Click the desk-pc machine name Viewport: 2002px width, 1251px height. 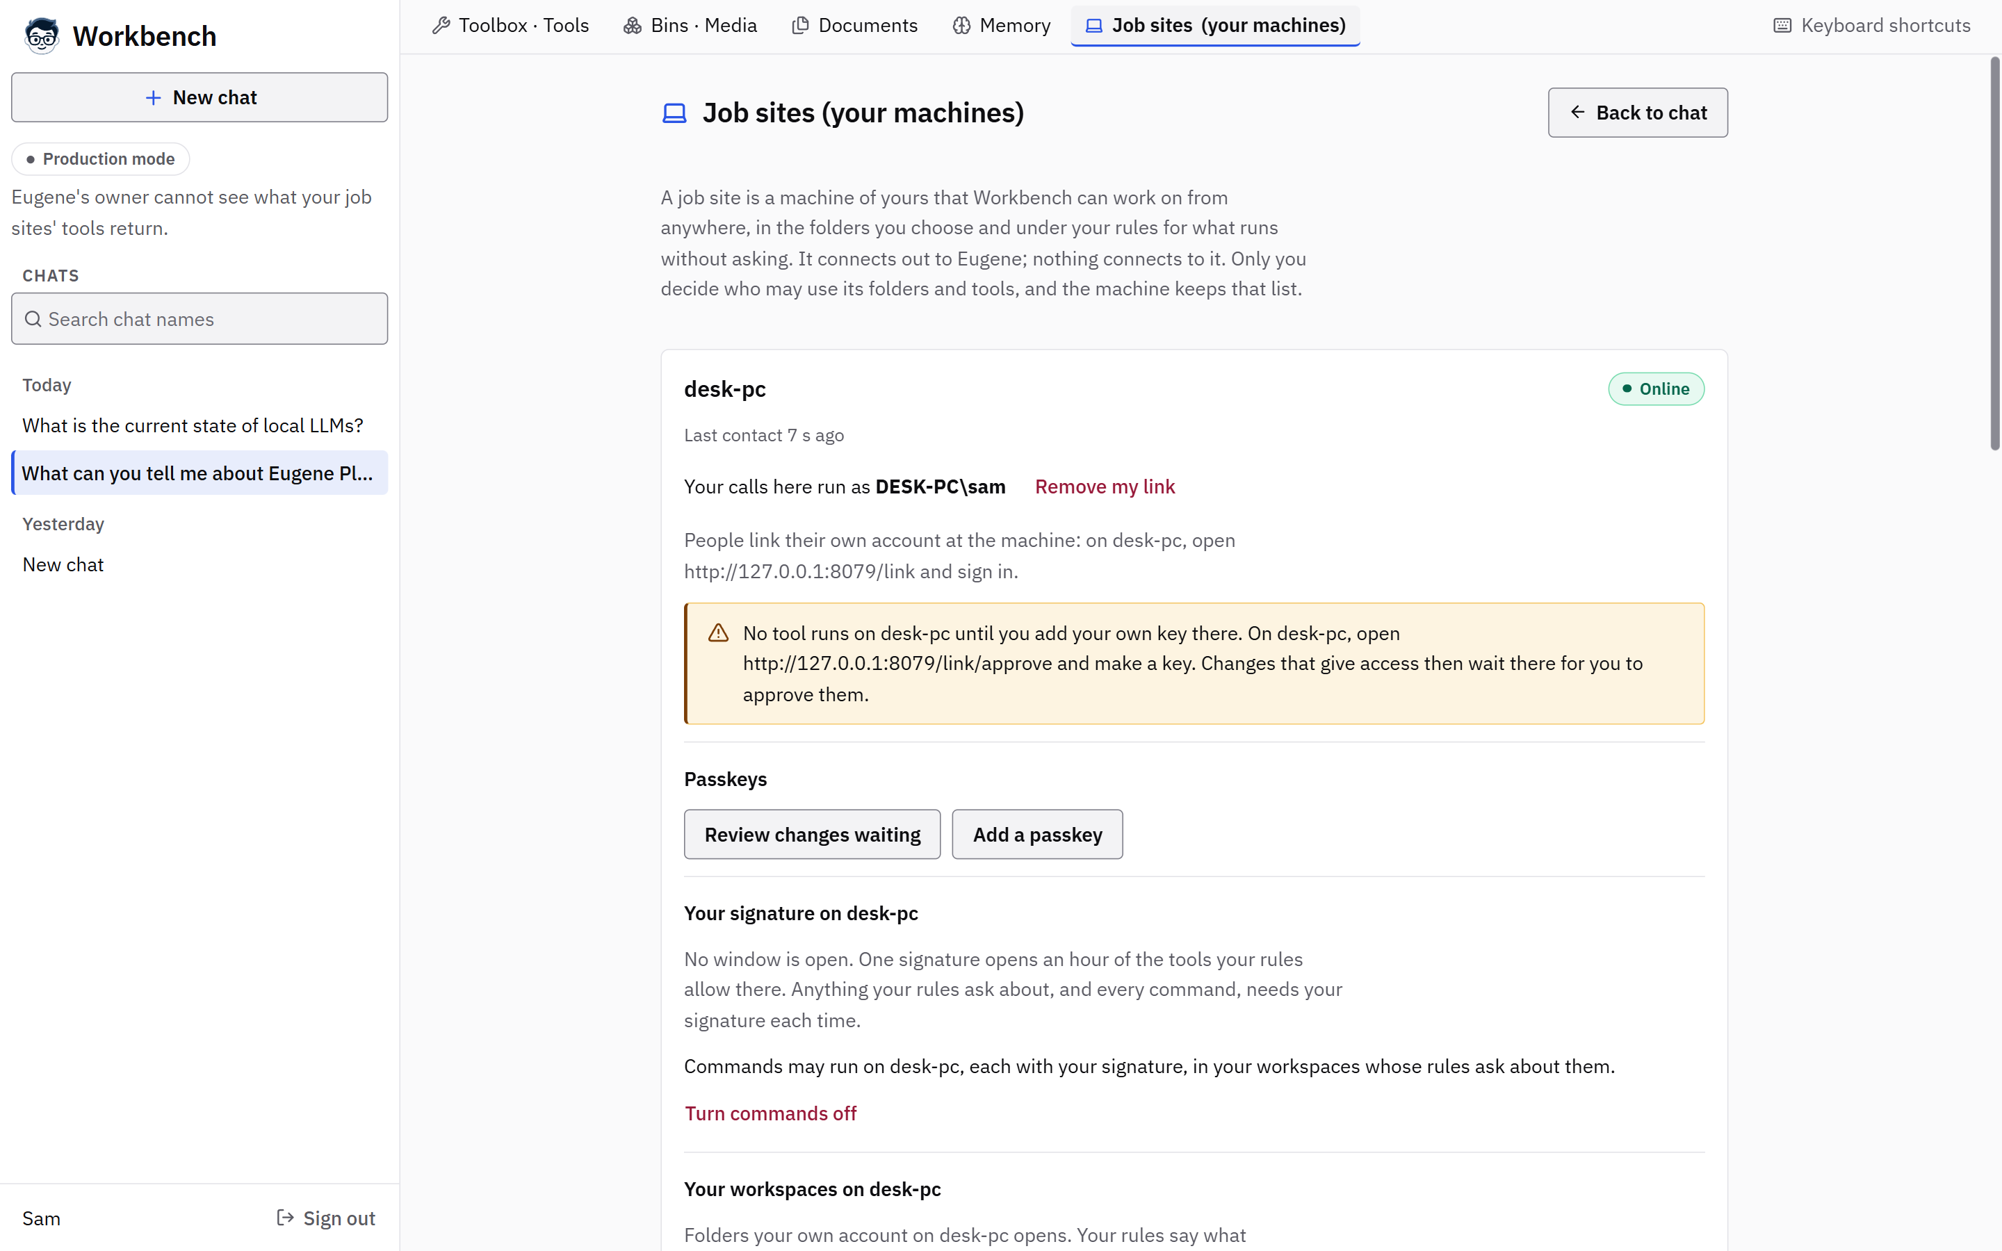[x=725, y=389]
